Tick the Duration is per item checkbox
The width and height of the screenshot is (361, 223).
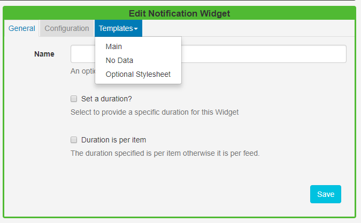[74, 140]
